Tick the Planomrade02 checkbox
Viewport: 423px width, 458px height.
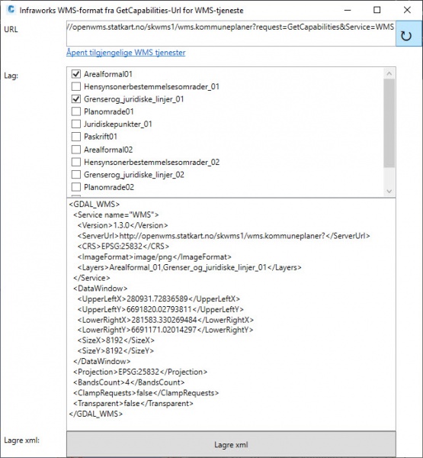pos(76,187)
